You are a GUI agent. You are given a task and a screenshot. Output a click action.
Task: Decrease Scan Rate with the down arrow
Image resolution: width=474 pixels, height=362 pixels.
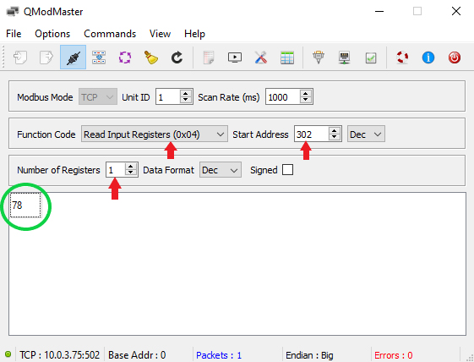coord(306,100)
